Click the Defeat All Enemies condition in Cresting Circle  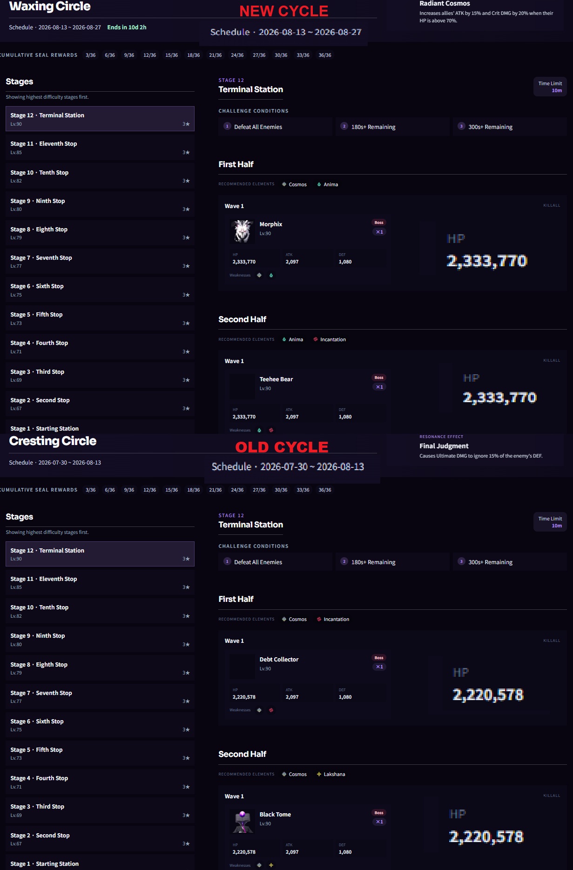pyautogui.click(x=276, y=562)
